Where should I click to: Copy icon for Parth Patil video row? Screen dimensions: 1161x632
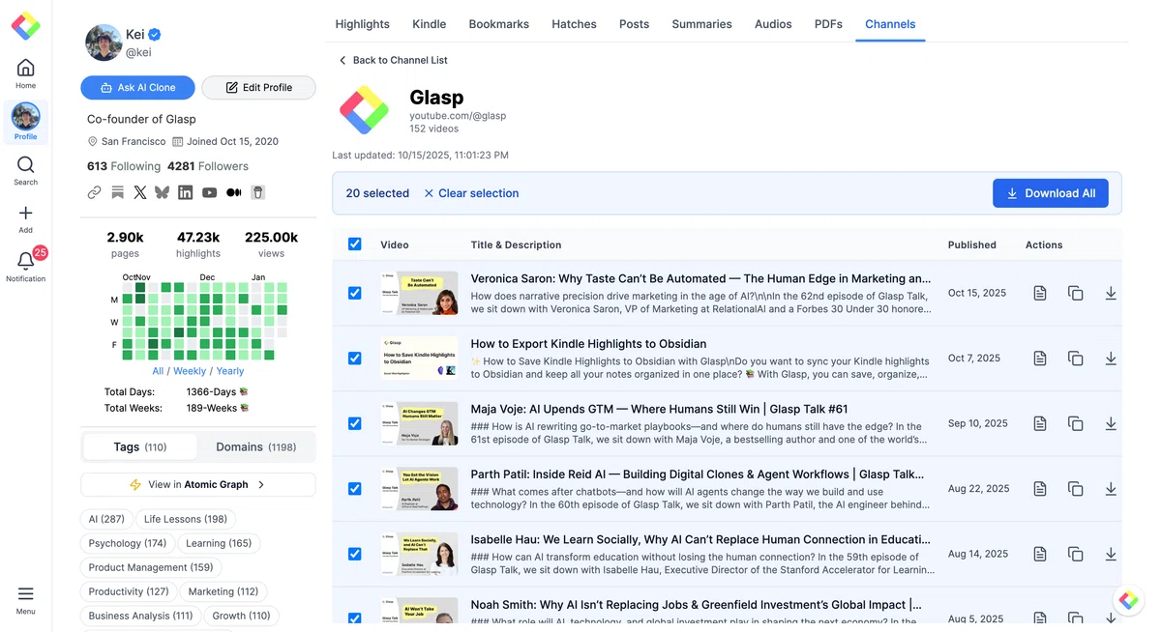click(x=1075, y=489)
